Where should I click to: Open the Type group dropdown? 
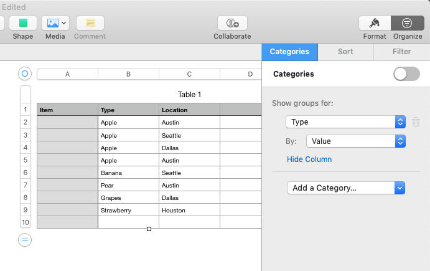tap(345, 122)
